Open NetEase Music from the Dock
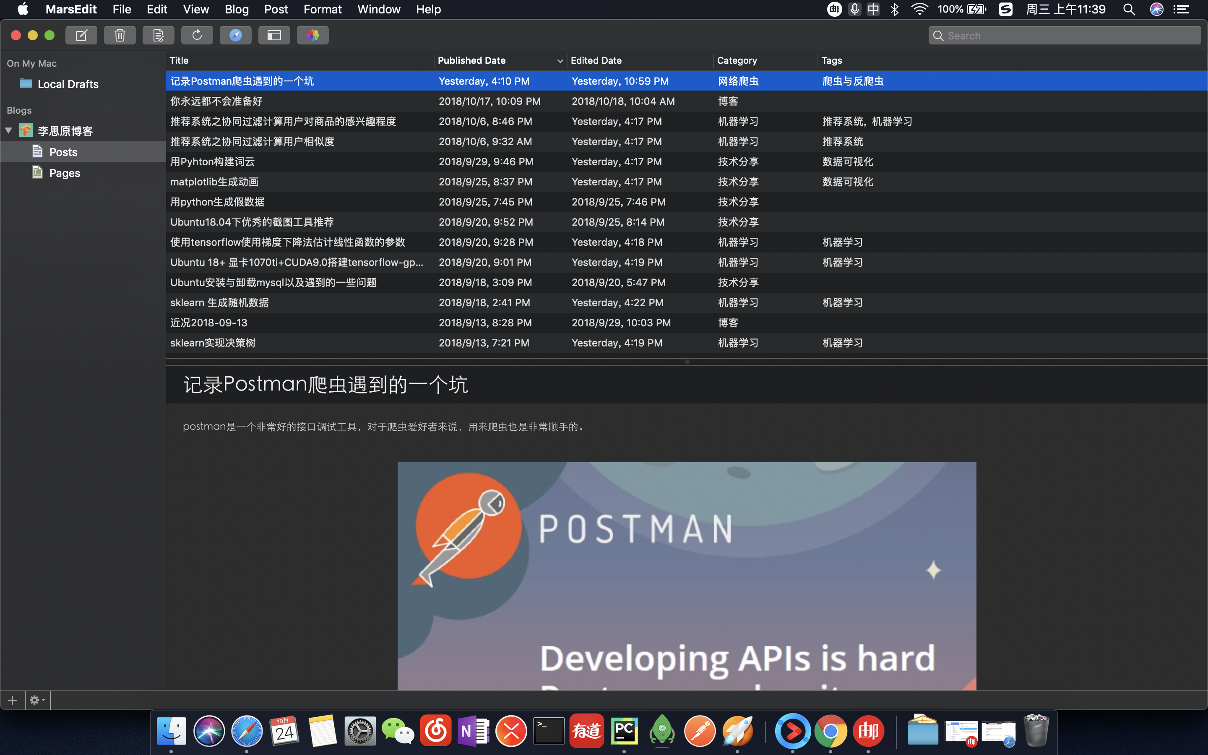1208x755 pixels. pyautogui.click(x=436, y=731)
